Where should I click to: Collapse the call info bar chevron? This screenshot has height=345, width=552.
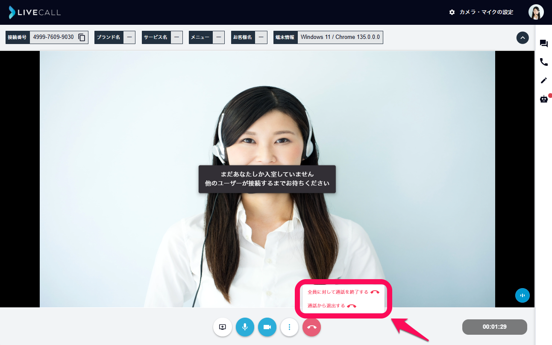click(523, 38)
